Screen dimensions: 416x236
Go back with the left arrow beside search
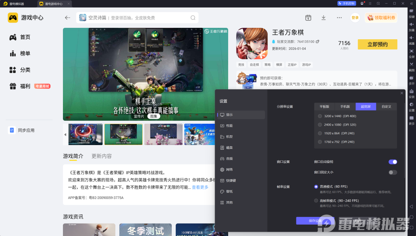[68, 18]
